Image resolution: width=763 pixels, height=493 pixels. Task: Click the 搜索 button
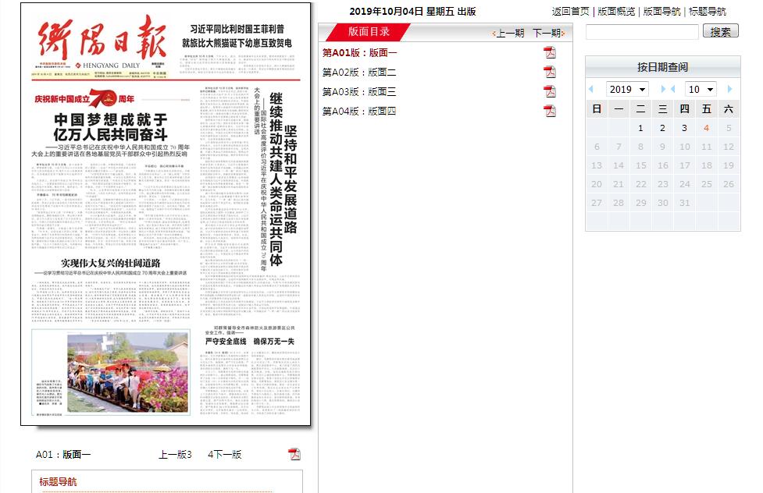(721, 32)
